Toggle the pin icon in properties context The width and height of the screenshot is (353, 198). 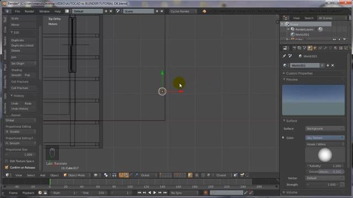coord(285,56)
